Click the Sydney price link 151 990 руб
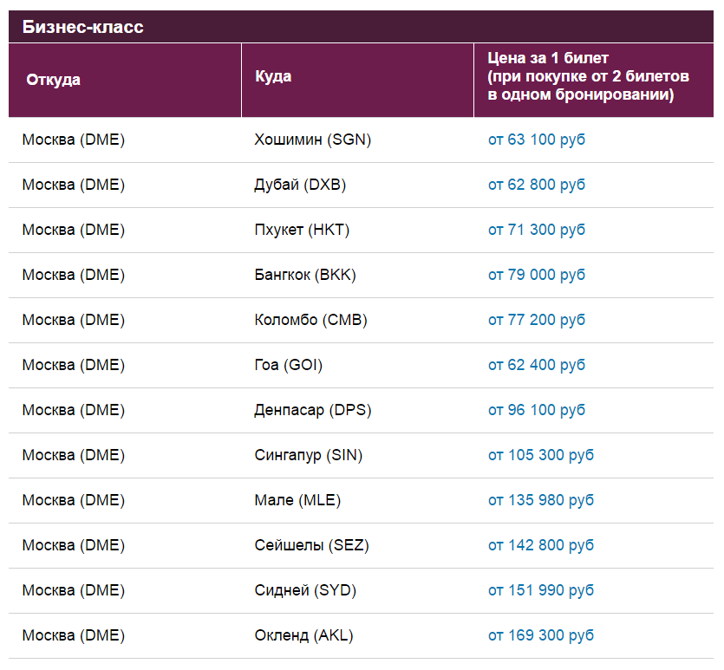Image resolution: width=724 pixels, height=670 pixels. pyautogui.click(x=540, y=590)
